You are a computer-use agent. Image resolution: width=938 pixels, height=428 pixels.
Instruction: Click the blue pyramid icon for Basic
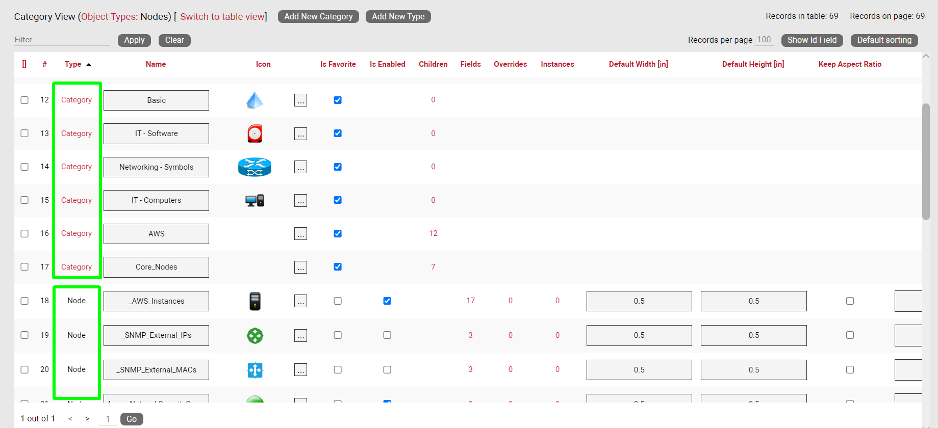[255, 100]
